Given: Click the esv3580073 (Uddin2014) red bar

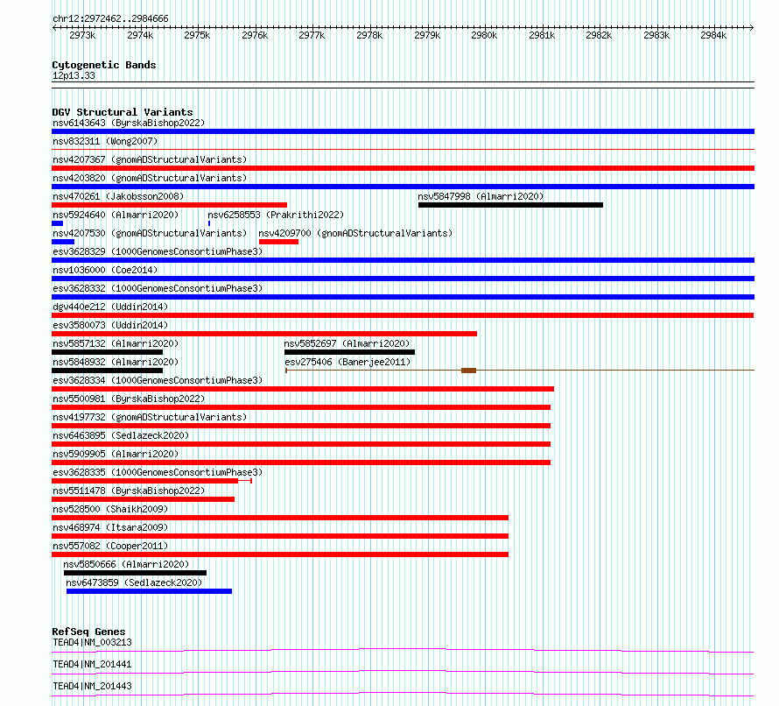Looking at the screenshot, I should tap(264, 334).
